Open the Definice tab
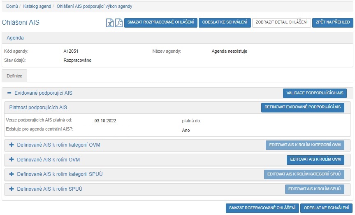The width and height of the screenshot is (355, 215). (x=14, y=76)
